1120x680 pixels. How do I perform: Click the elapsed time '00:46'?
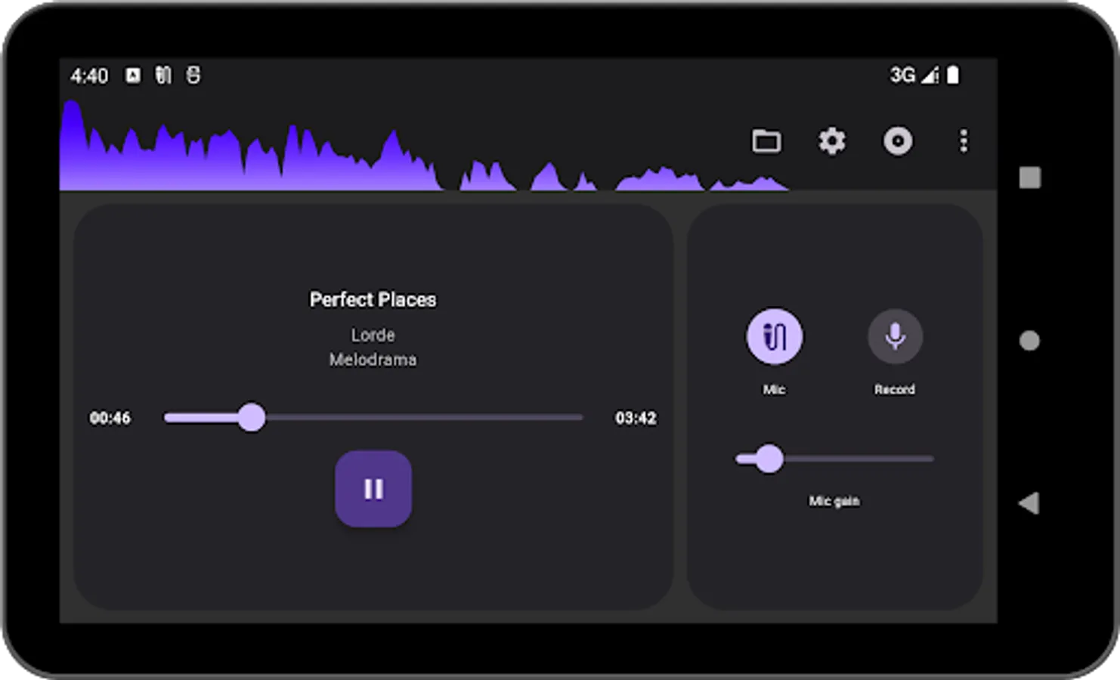tap(110, 418)
